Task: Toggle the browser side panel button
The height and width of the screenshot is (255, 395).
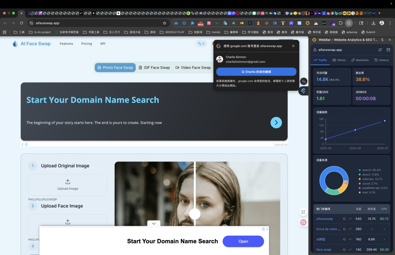Action: coord(349,23)
